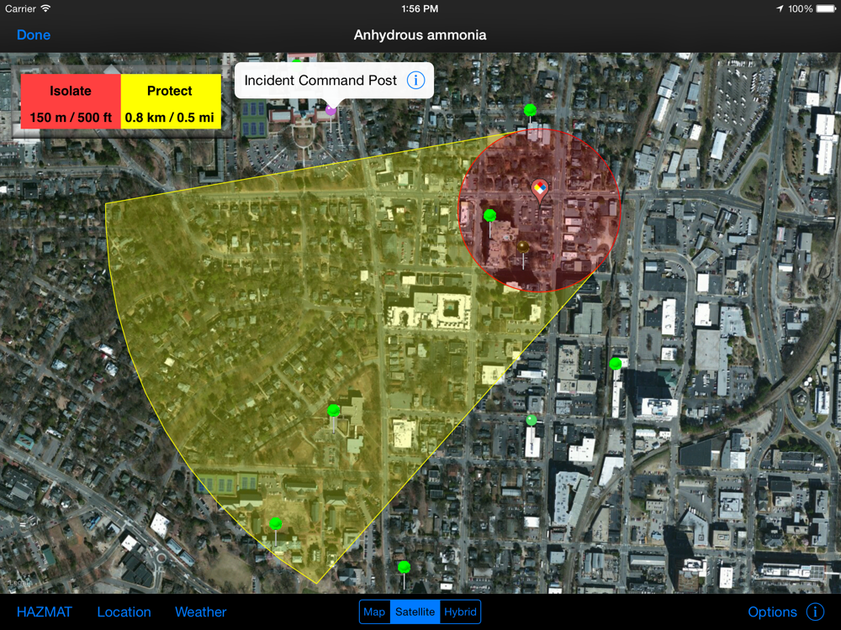Open the Options menu

coord(772,612)
